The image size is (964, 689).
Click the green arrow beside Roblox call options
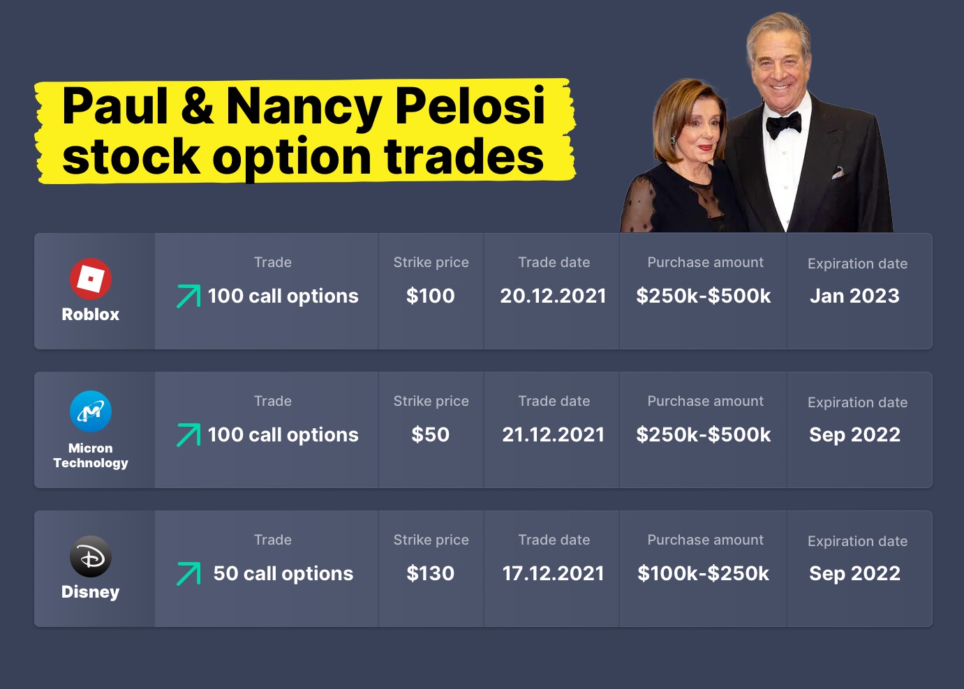(188, 296)
